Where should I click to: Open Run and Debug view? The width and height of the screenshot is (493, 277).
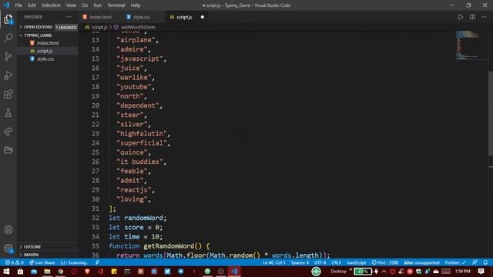click(x=8, y=75)
